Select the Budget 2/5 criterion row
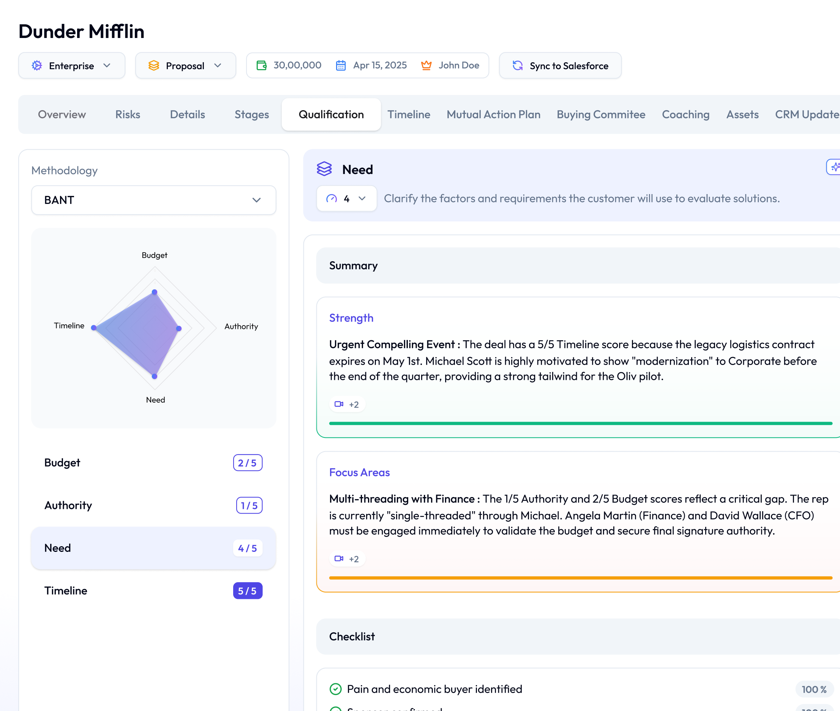The height and width of the screenshot is (711, 840). pyautogui.click(x=153, y=463)
